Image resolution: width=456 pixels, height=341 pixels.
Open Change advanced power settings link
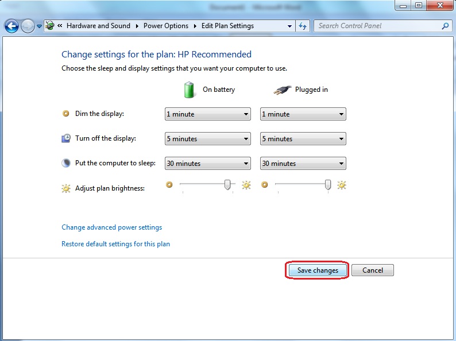point(111,227)
